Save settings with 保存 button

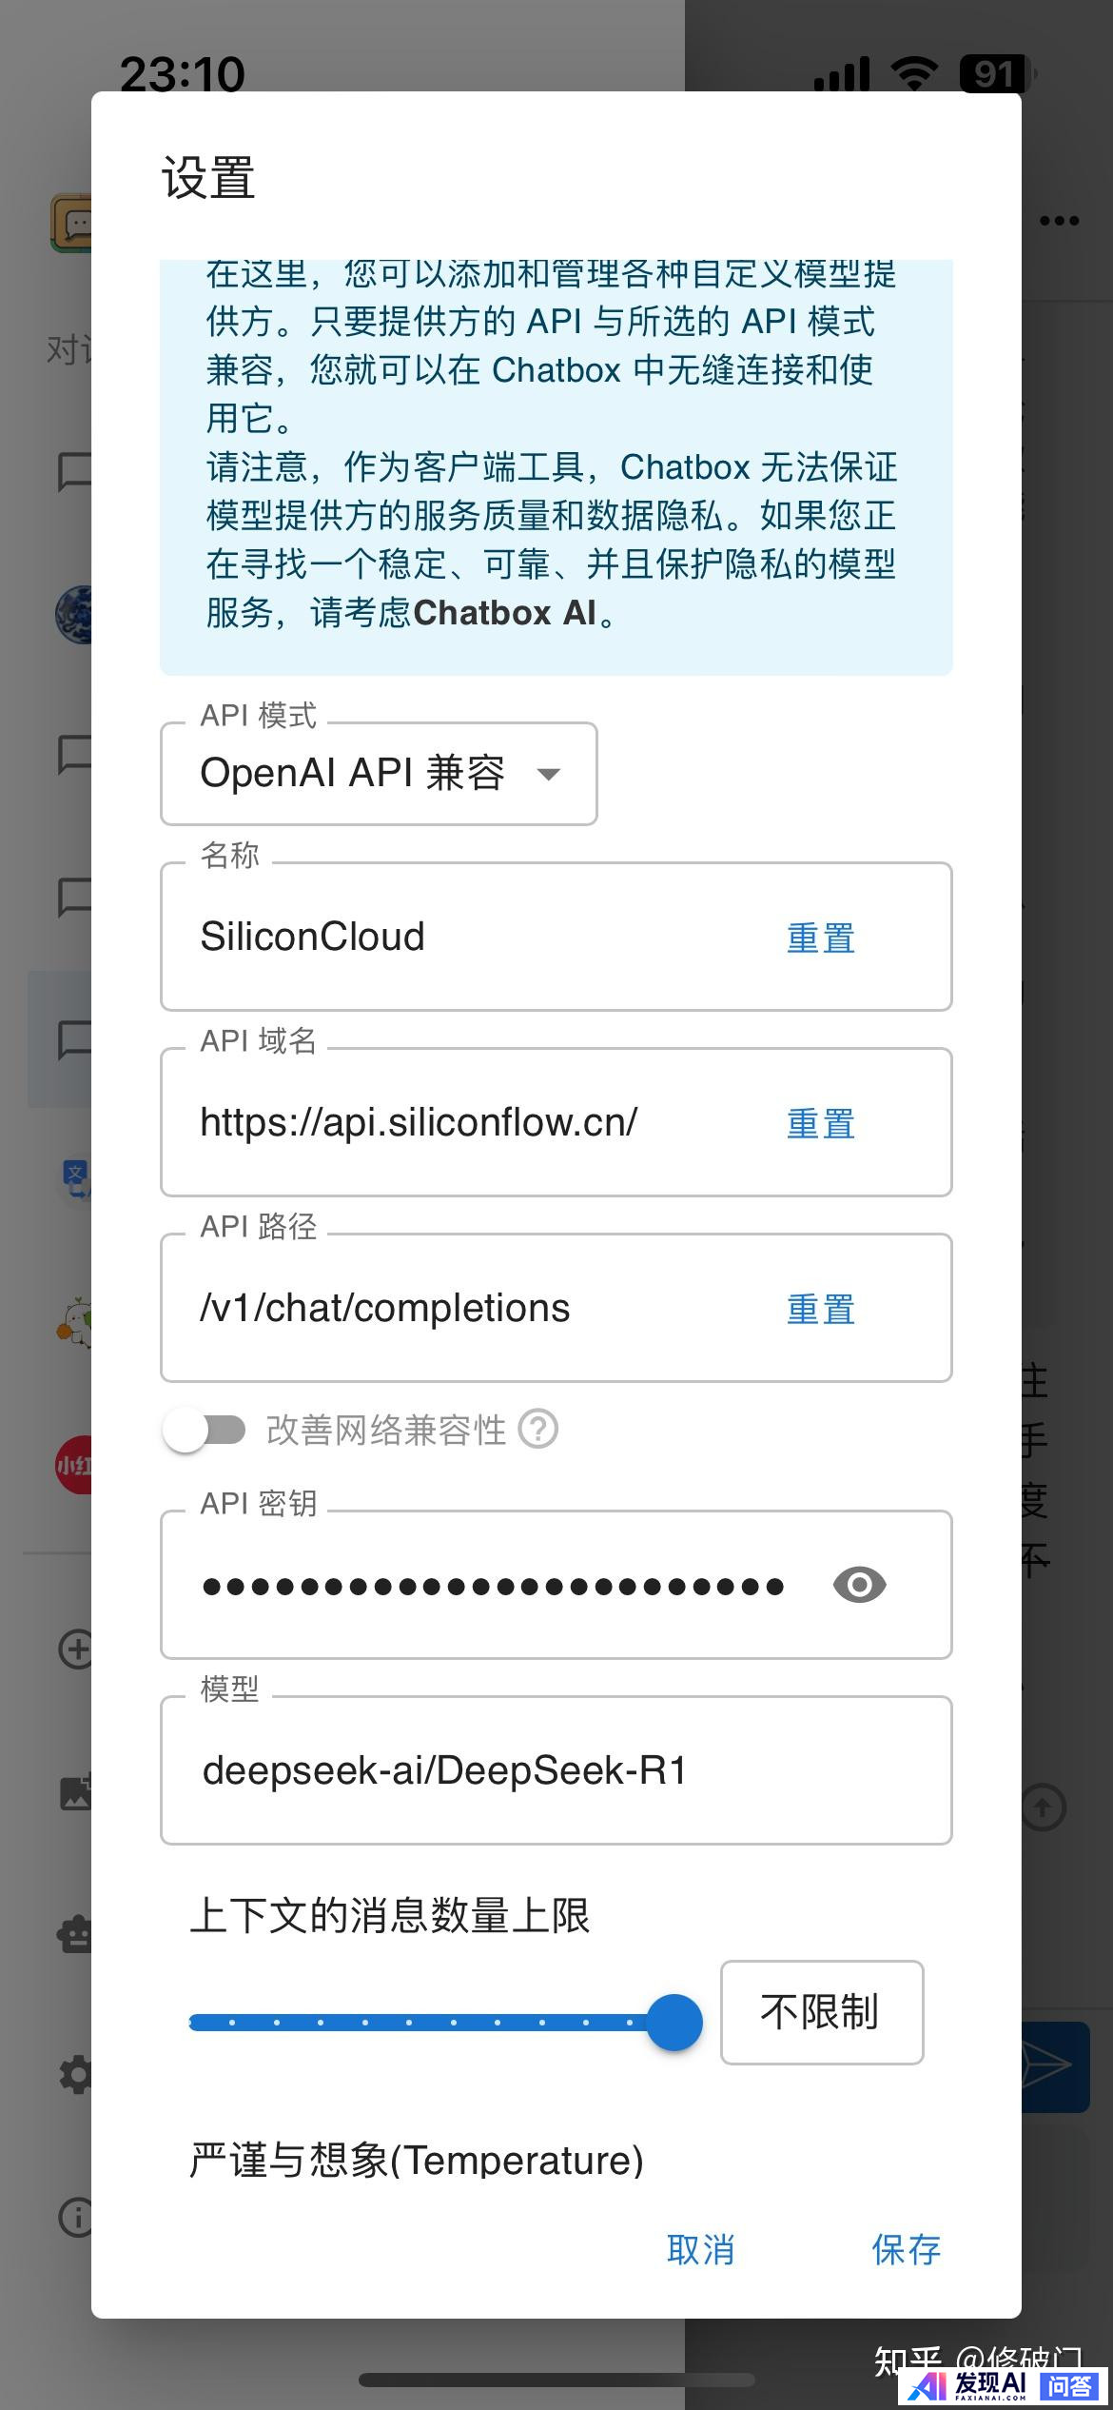(x=906, y=2250)
